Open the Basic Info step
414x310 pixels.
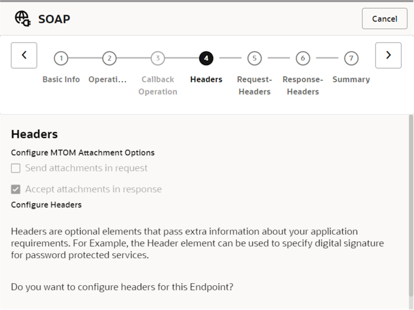point(61,79)
